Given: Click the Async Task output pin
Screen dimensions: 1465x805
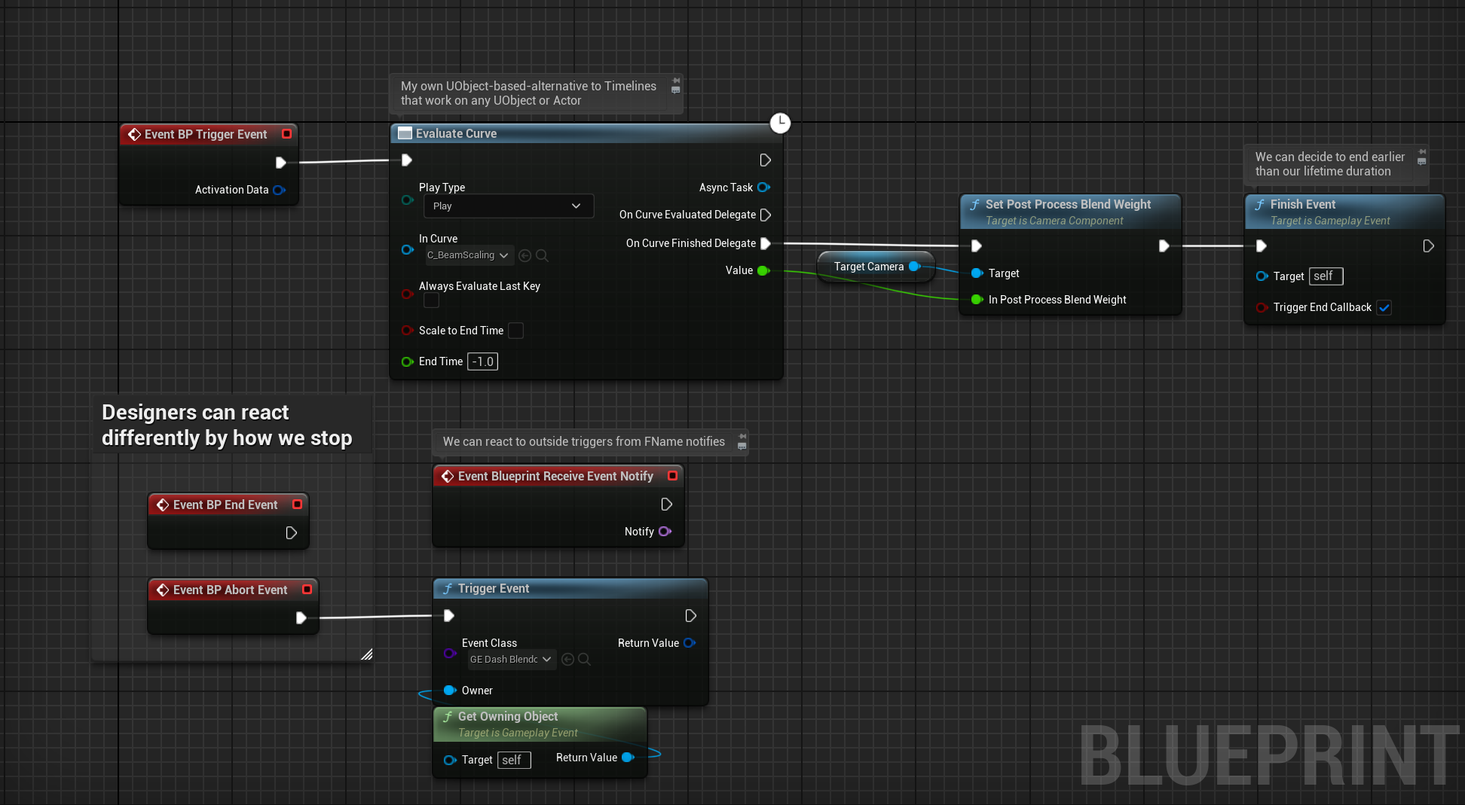Looking at the screenshot, I should coord(763,188).
